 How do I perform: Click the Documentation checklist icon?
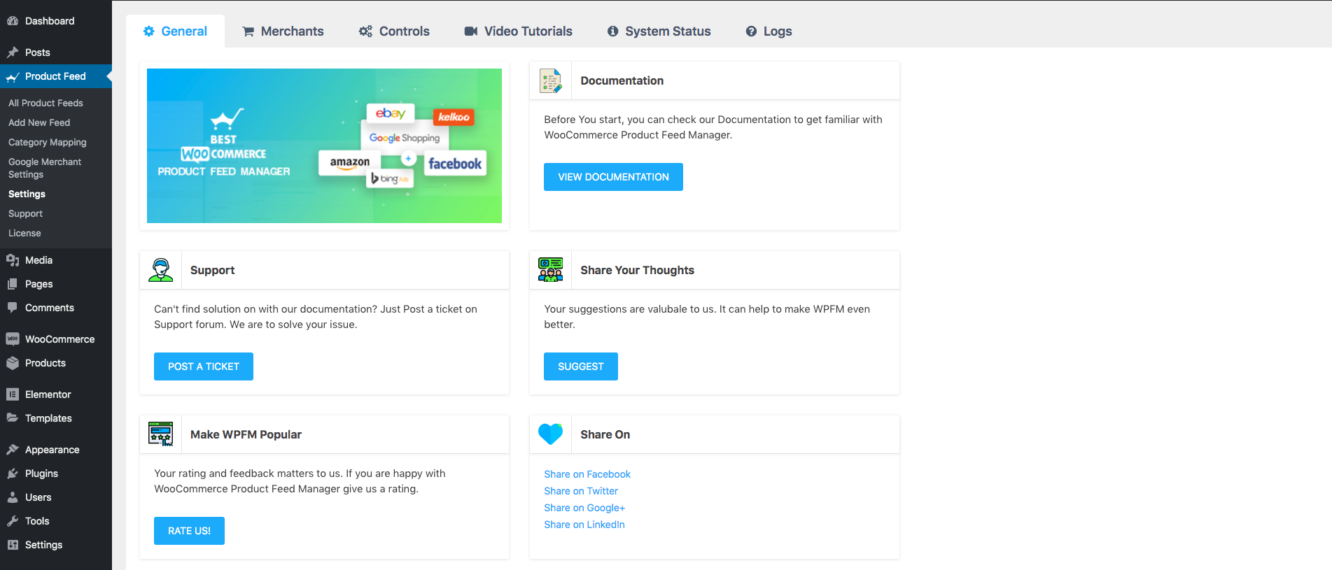[551, 81]
